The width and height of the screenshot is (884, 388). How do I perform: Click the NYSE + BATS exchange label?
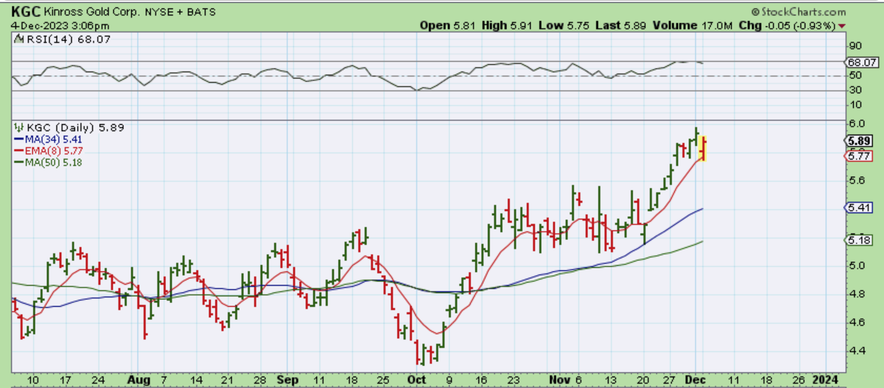point(180,12)
